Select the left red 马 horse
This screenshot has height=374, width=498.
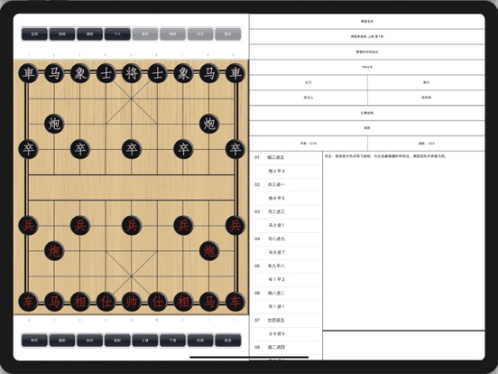[x=54, y=302]
